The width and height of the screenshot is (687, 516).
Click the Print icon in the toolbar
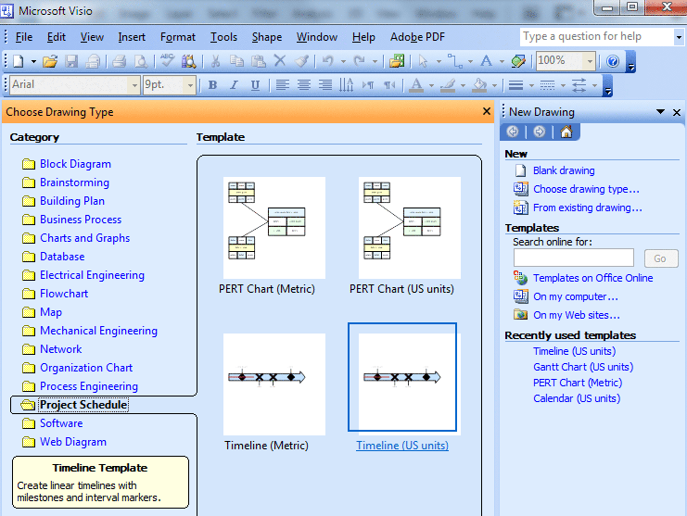[119, 61]
